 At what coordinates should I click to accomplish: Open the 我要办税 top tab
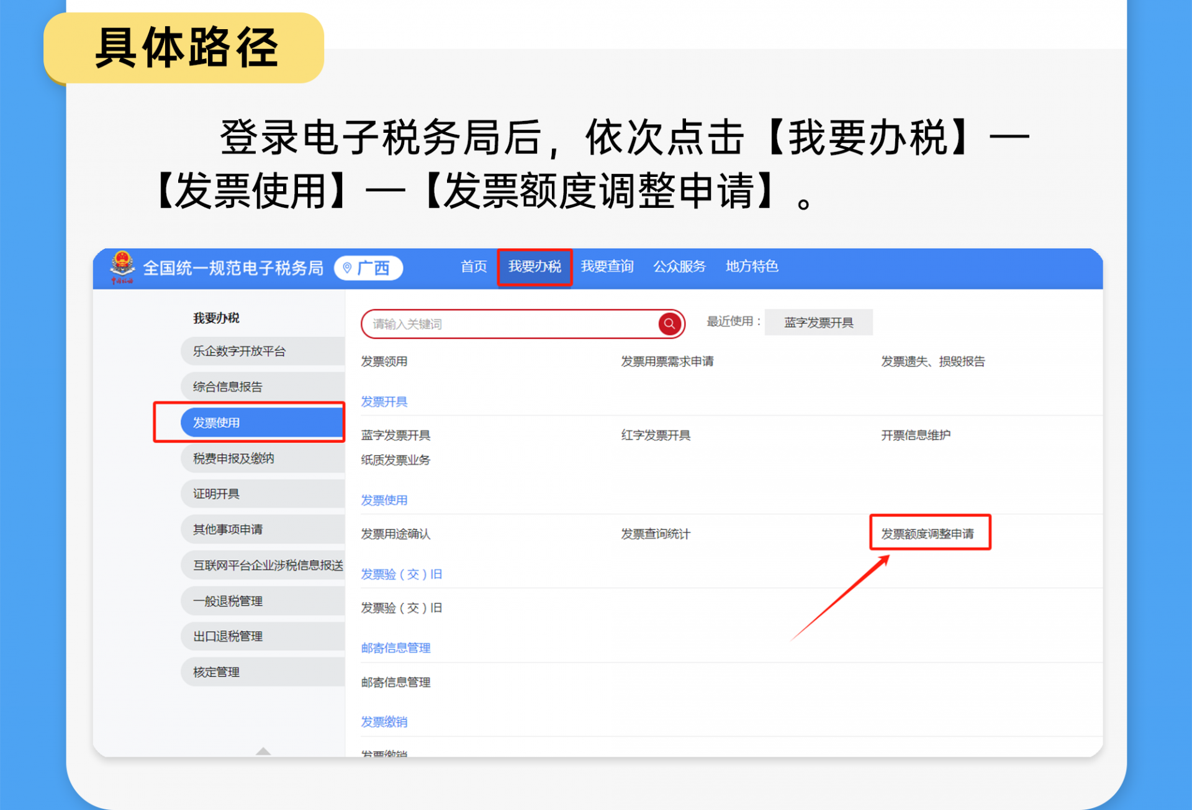point(535,267)
